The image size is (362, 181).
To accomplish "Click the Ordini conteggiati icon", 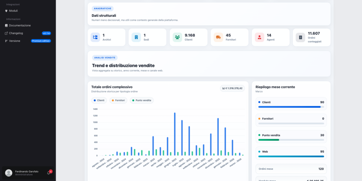I will (x=300, y=37).
